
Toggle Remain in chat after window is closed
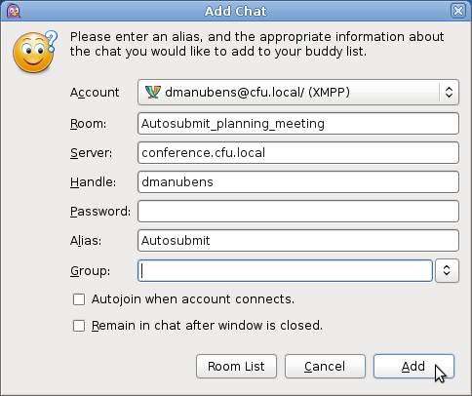pyautogui.click(x=79, y=326)
